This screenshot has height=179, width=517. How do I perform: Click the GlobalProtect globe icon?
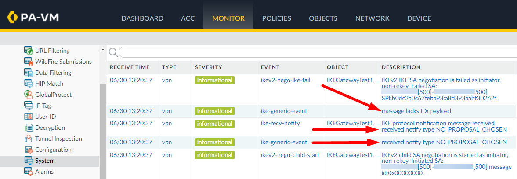(29, 95)
